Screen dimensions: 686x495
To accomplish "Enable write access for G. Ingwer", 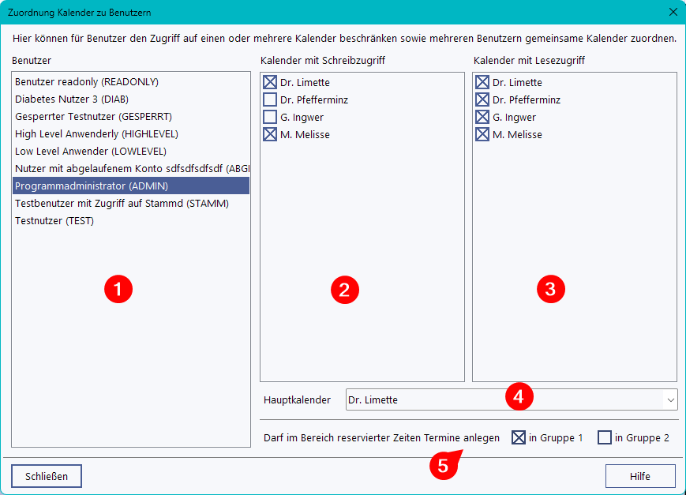I will (270, 118).
